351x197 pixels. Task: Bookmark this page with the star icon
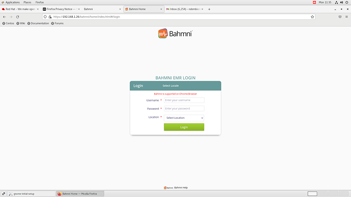click(312, 17)
